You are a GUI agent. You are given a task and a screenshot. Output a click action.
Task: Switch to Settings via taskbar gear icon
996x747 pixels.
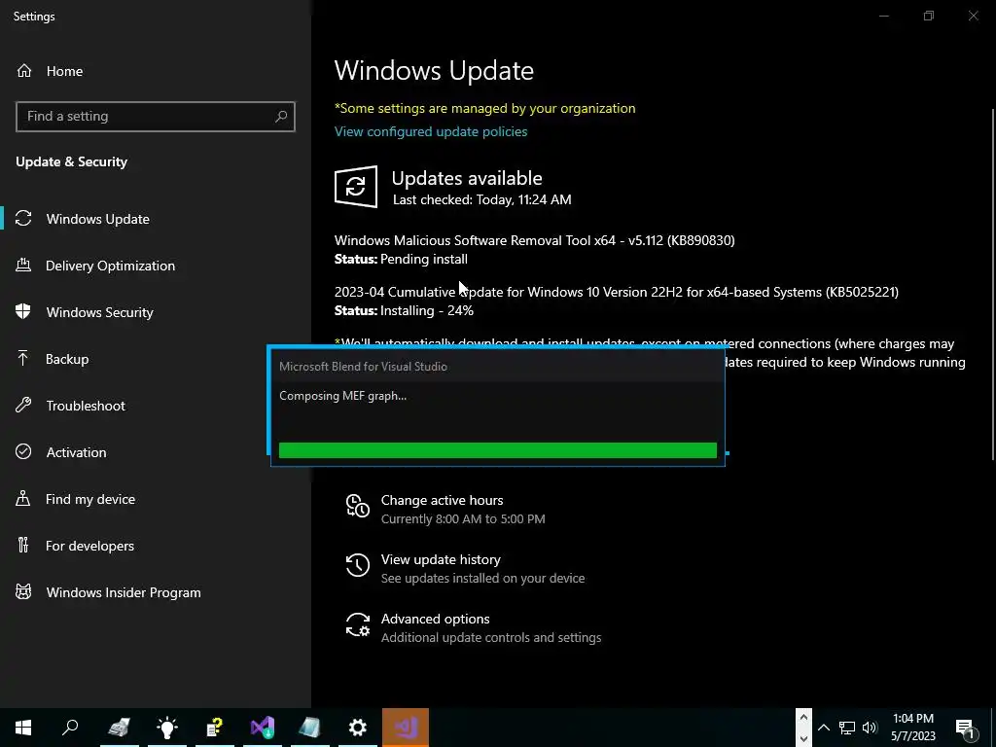point(358,728)
